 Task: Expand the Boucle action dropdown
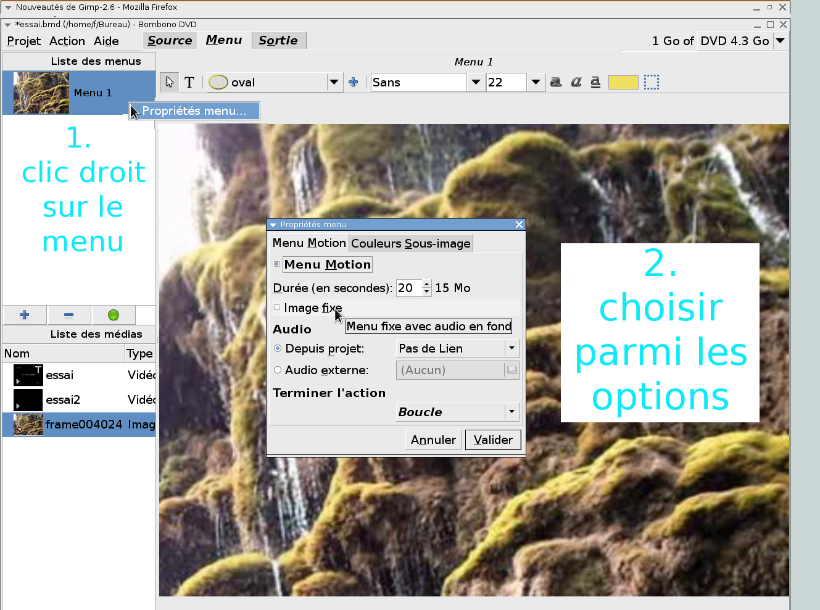(x=457, y=412)
